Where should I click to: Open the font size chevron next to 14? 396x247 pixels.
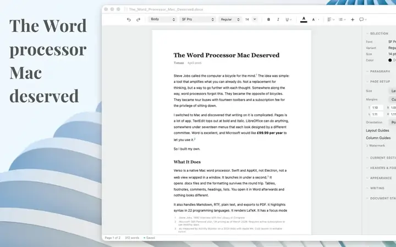tap(255, 19)
